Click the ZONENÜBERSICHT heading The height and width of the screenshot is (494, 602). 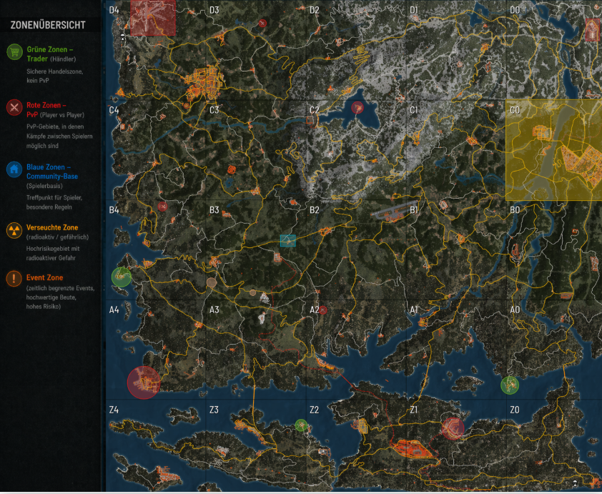tap(48, 25)
